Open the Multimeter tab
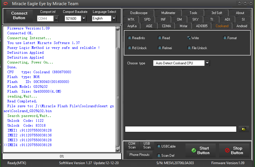 [x=168, y=13]
